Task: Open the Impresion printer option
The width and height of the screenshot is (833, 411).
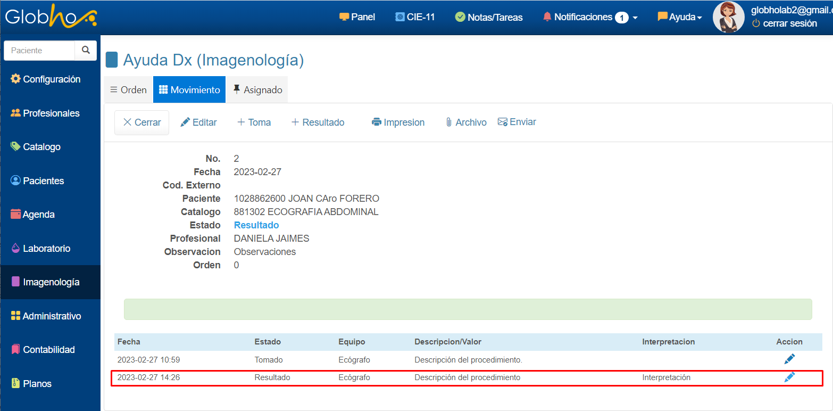Action: (x=398, y=122)
